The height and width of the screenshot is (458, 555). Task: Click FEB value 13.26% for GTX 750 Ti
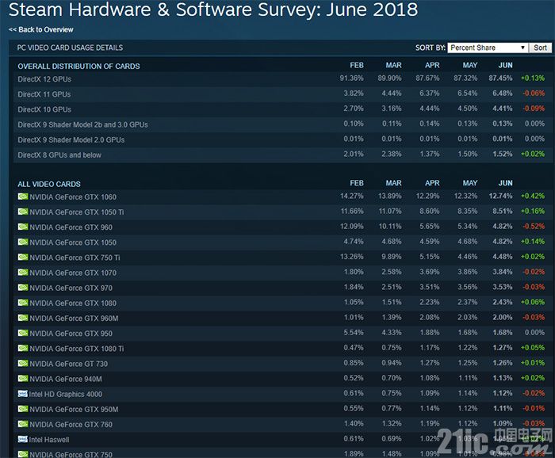pyautogui.click(x=352, y=257)
